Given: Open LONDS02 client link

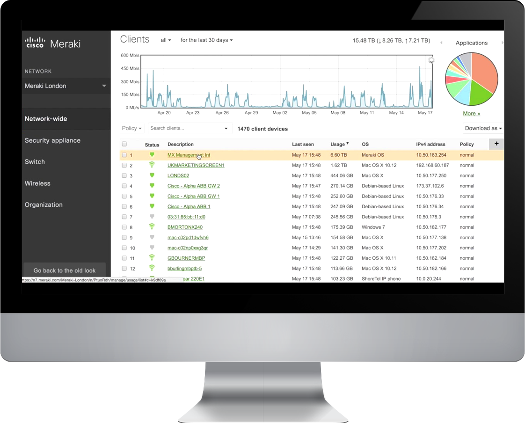Looking at the screenshot, I should (178, 175).
